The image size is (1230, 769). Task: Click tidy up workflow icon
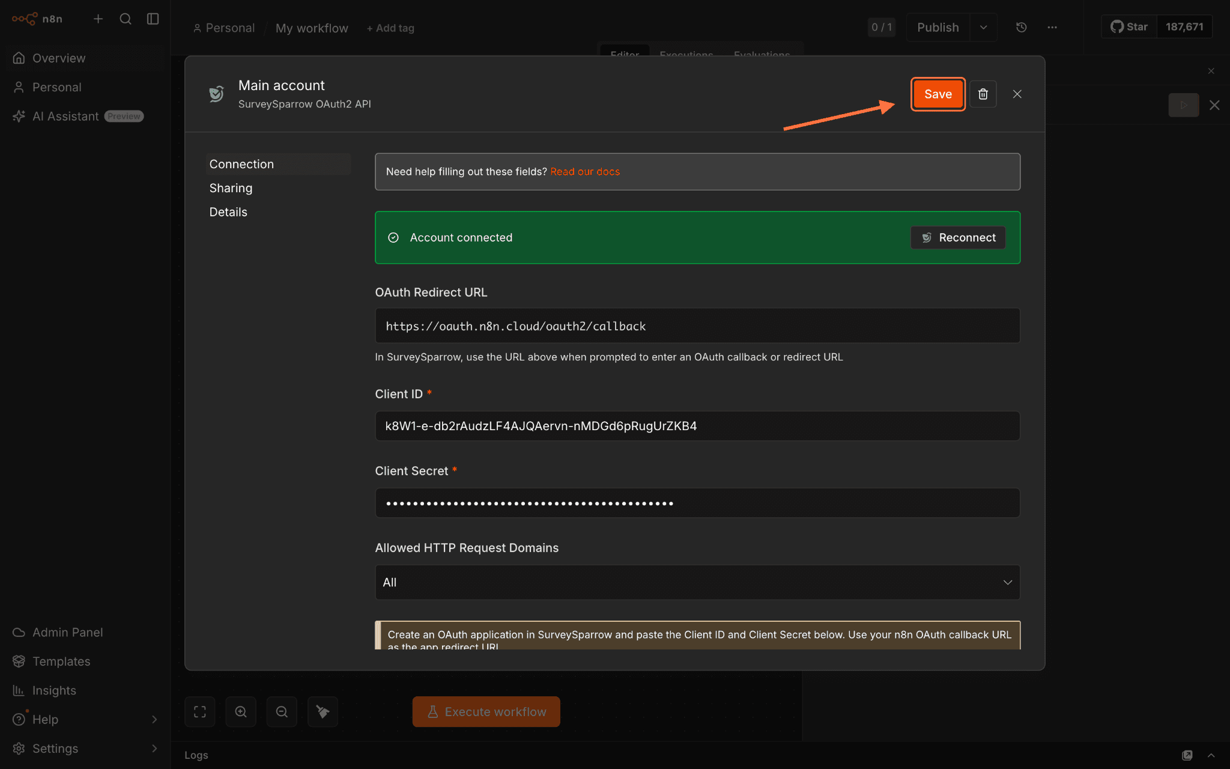(323, 712)
